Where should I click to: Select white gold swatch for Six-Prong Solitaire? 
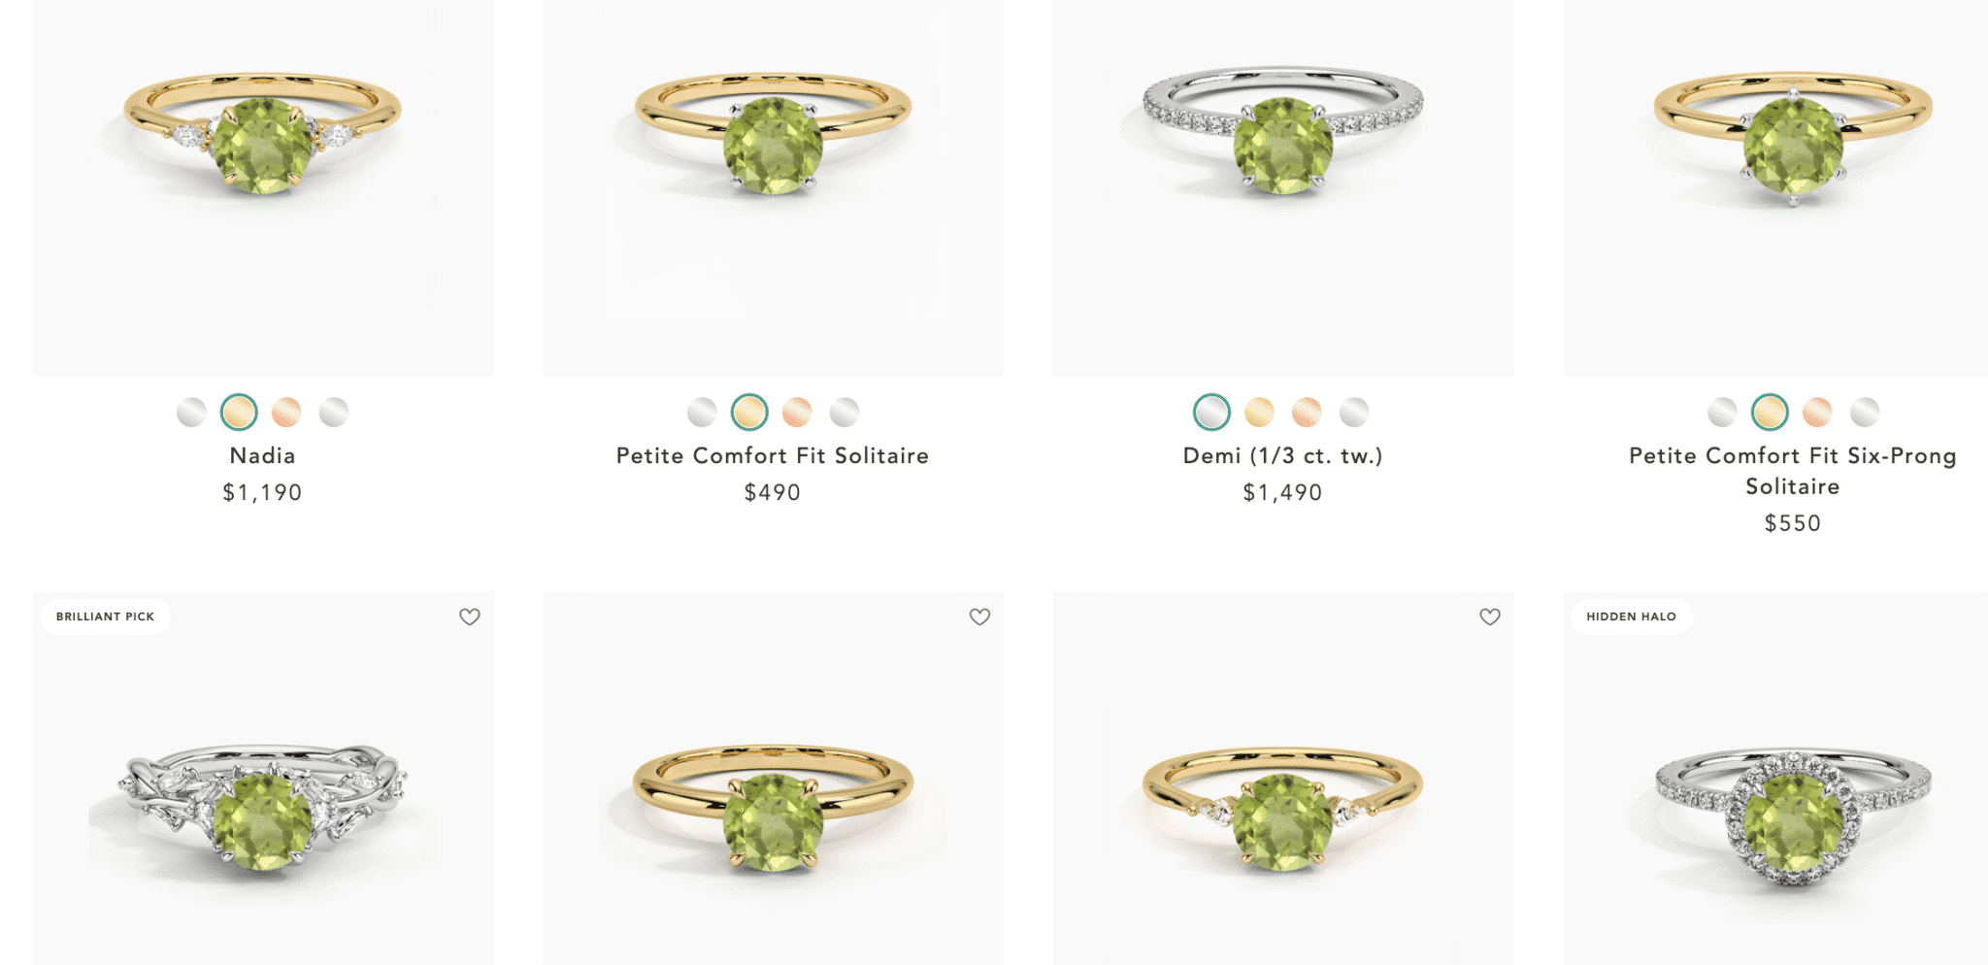pos(1722,413)
